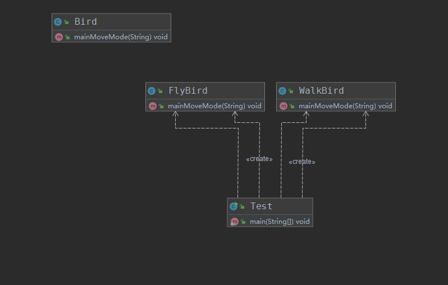Click the public access icon beside Bird title
The image size is (448, 285).
click(66, 22)
